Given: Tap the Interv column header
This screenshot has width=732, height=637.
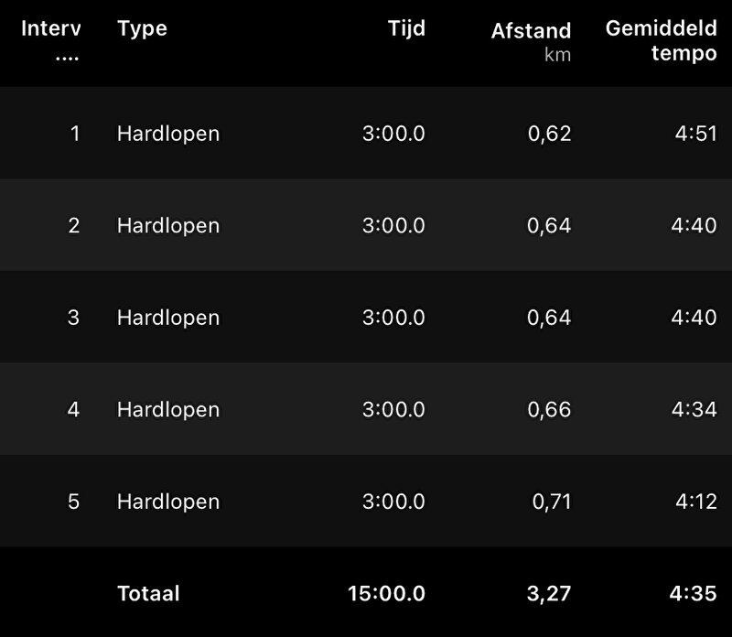Looking at the screenshot, I should click(50, 39).
